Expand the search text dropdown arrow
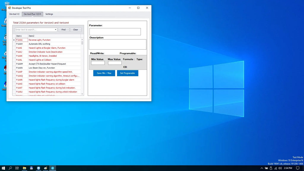The height and width of the screenshot is (171, 304). 56,30
